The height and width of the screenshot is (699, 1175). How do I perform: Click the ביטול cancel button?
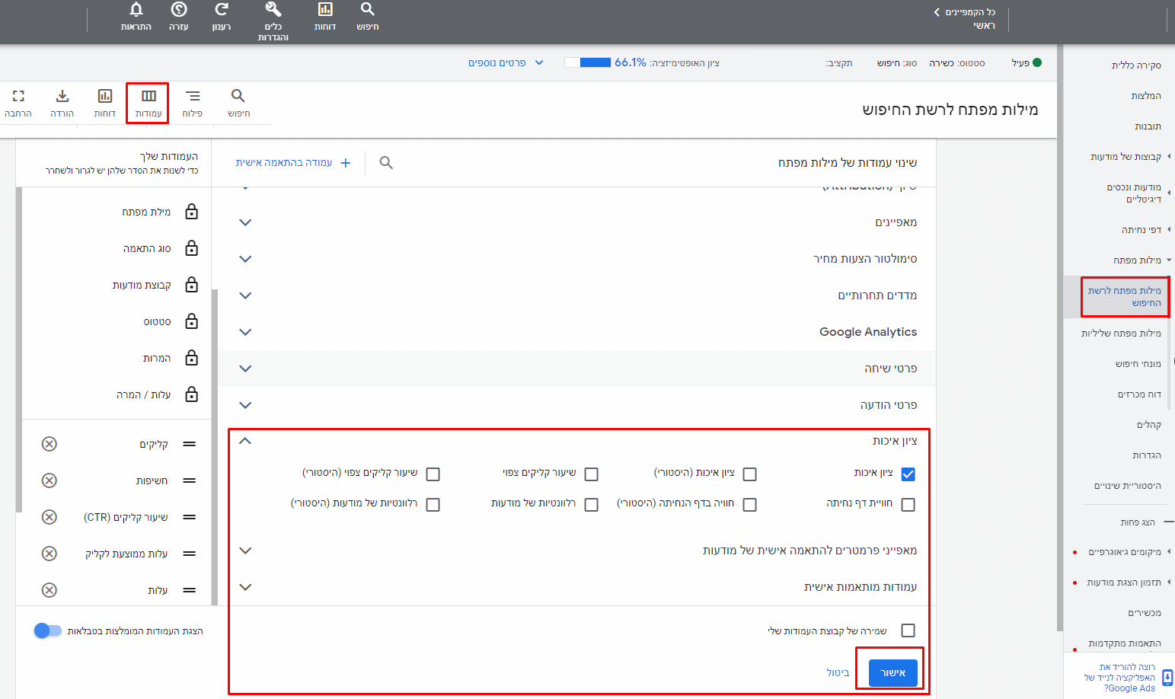click(838, 672)
